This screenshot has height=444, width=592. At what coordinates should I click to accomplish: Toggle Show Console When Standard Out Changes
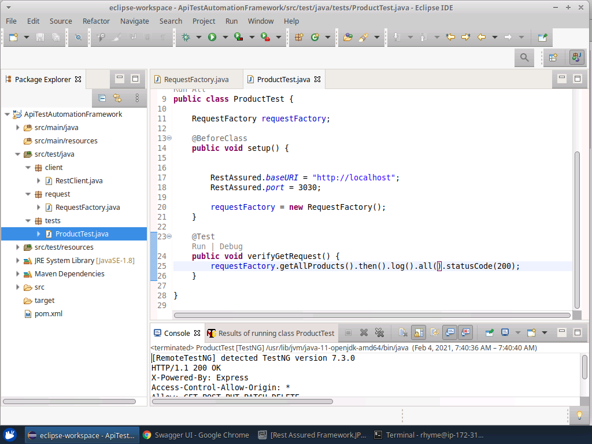click(x=450, y=332)
